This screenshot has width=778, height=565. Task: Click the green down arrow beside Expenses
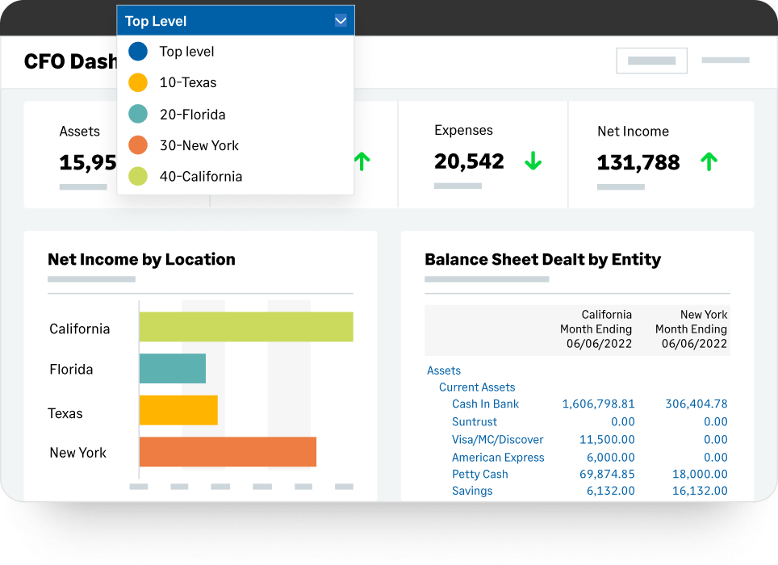pos(533,161)
